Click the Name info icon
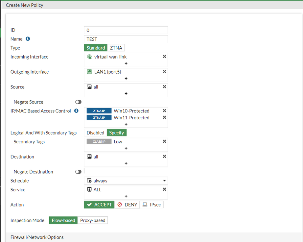 click(28, 39)
